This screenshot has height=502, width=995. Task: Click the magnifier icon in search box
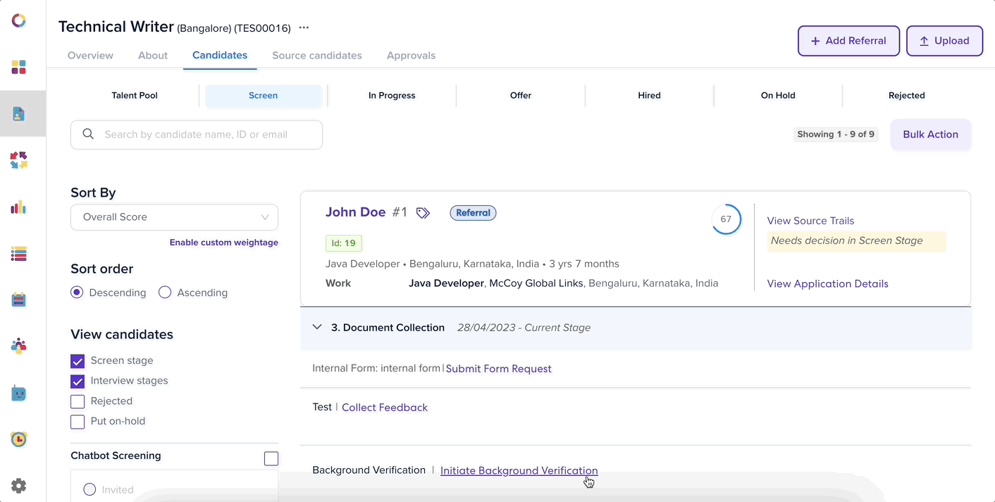88,134
